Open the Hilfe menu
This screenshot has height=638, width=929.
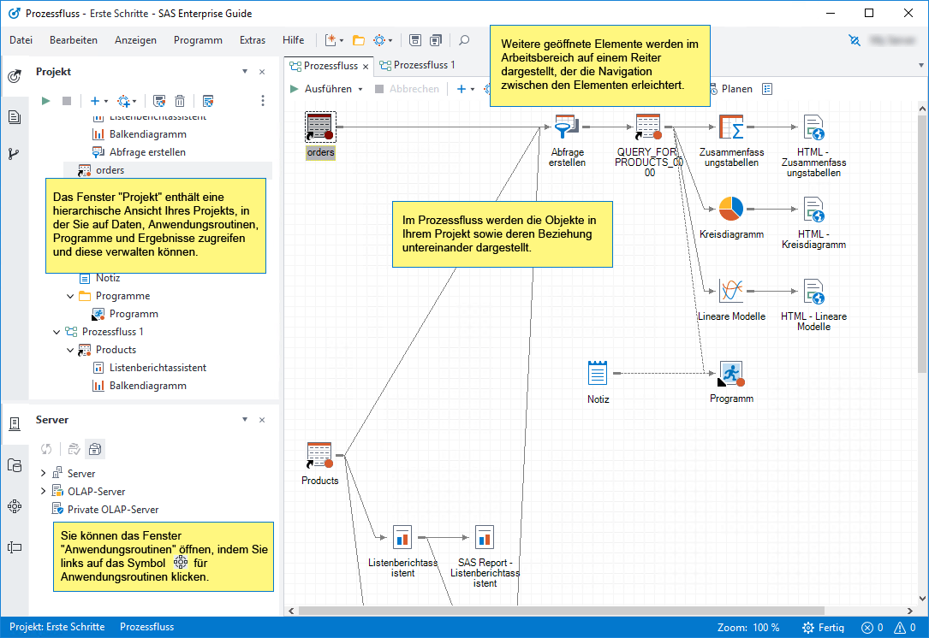tap(294, 39)
